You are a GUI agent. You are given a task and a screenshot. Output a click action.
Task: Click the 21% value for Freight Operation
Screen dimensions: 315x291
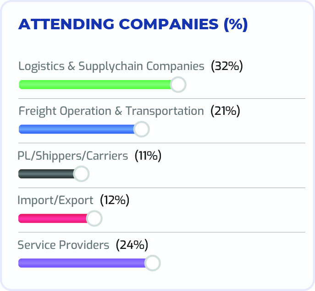[225, 111]
